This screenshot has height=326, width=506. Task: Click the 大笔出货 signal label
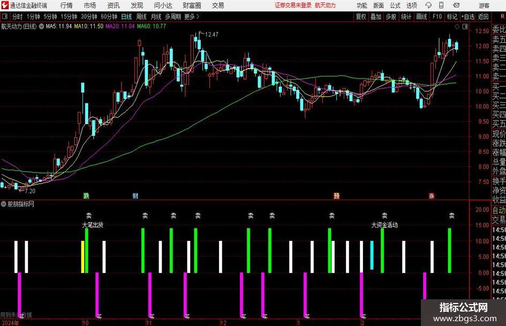click(93, 225)
